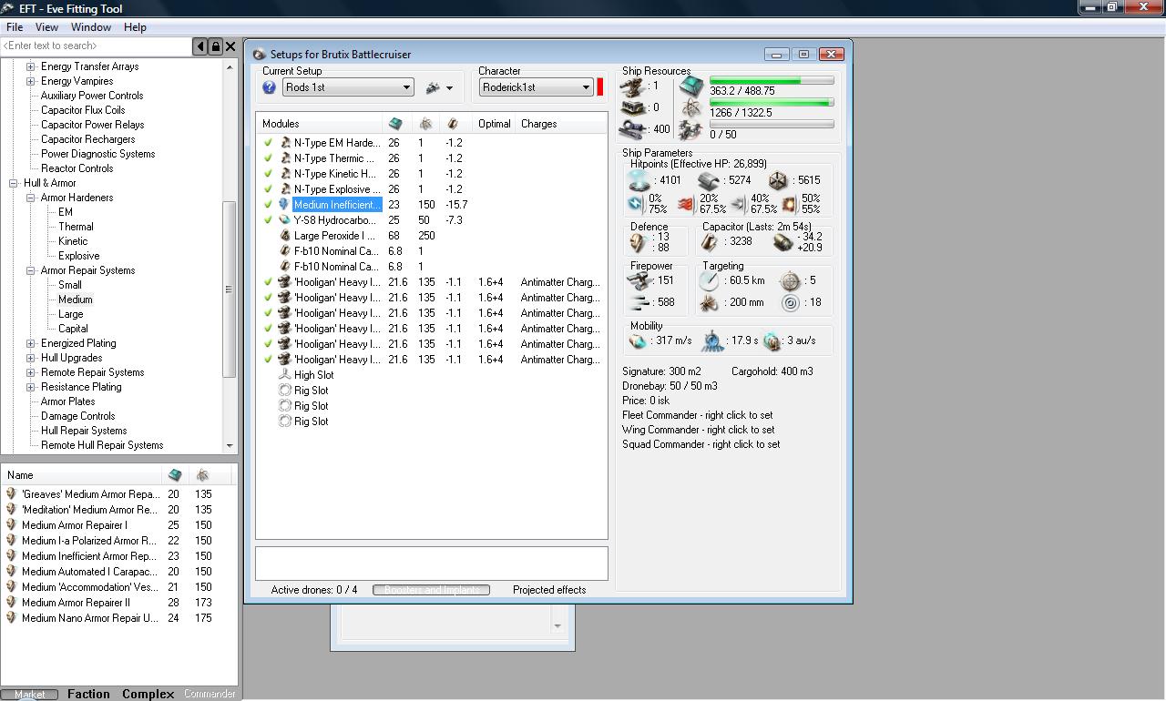
Task: Click the drone bandwidth icon by 0 / 50
Action: (x=692, y=129)
